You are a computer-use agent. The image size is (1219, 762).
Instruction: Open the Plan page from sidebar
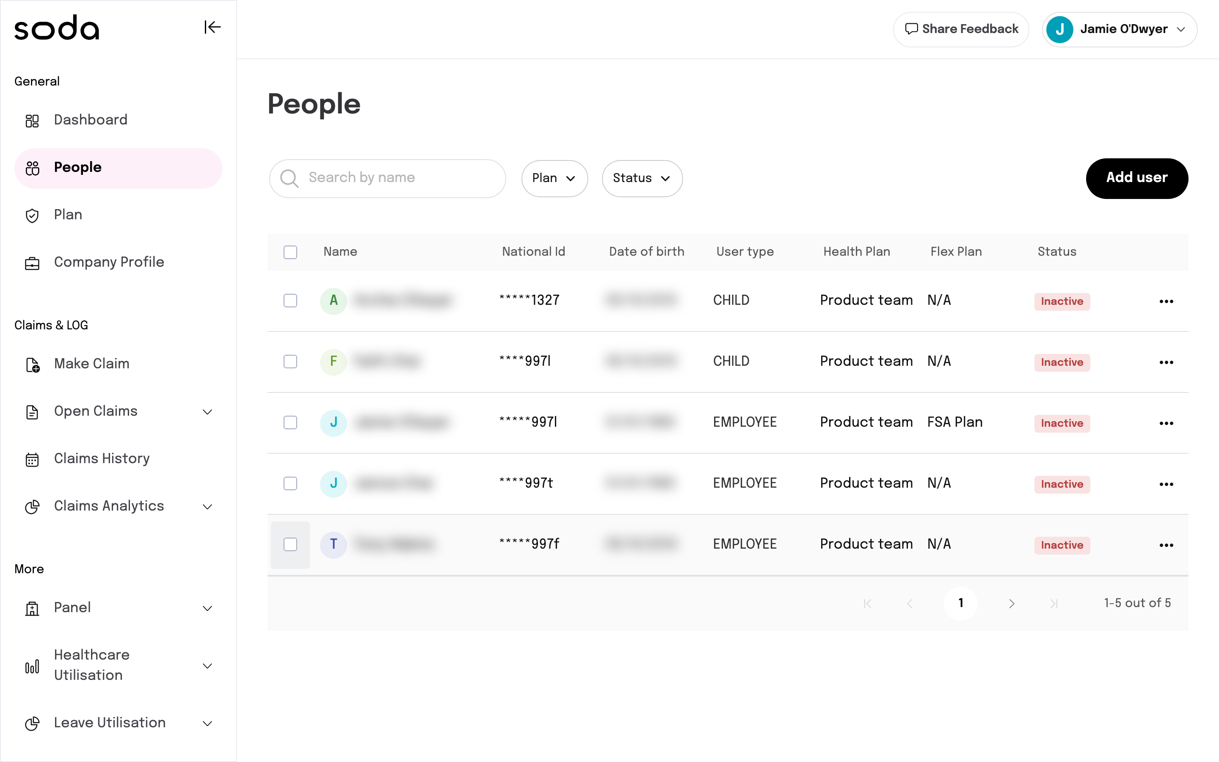point(119,215)
